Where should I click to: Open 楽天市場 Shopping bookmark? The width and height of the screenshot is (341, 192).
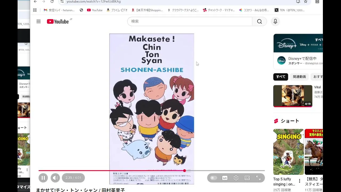click(147, 10)
